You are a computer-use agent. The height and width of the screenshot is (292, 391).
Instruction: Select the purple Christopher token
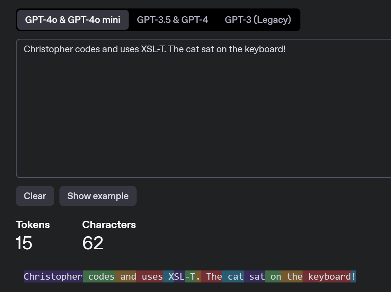pyautogui.click(x=53, y=276)
